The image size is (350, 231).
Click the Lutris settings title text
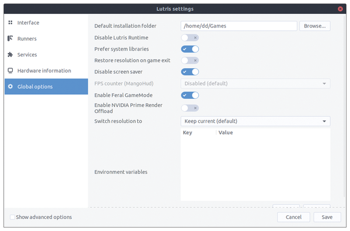(175, 9)
